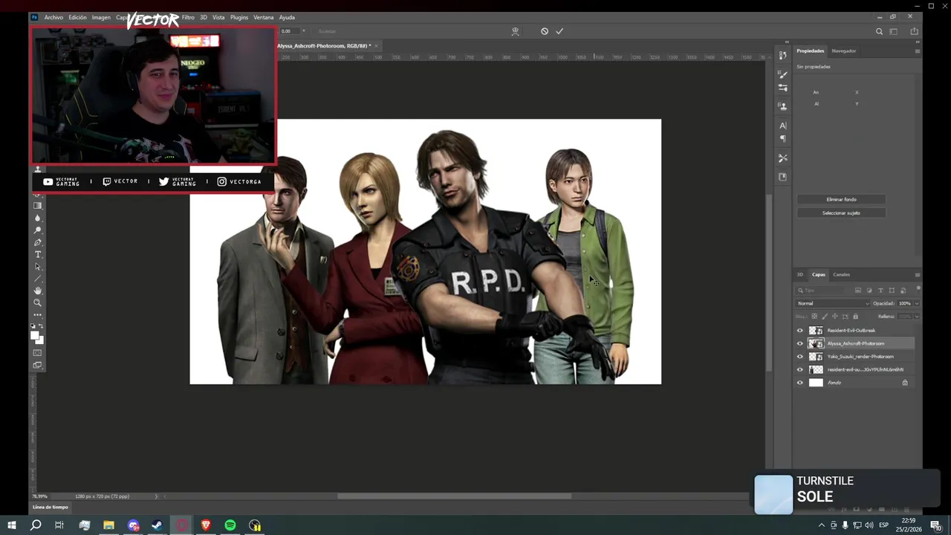Open the workspace switcher icon dropdown
951x535 pixels.
pos(894,31)
